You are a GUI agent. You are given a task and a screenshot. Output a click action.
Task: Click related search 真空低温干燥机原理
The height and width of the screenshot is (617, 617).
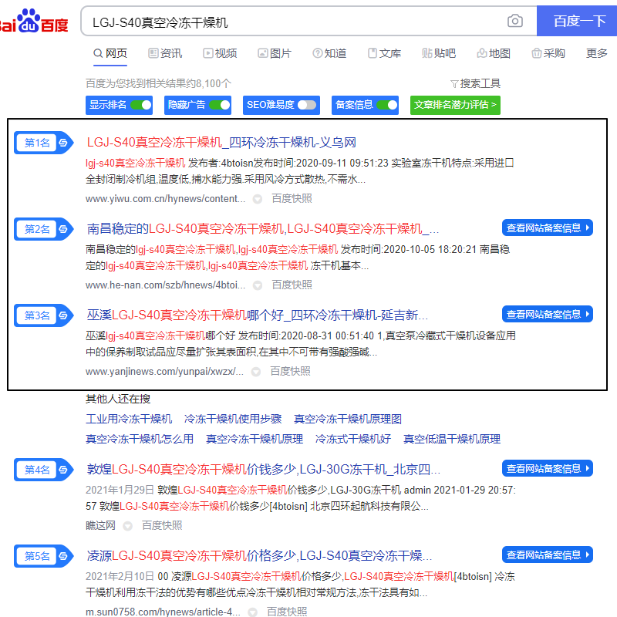click(x=452, y=439)
